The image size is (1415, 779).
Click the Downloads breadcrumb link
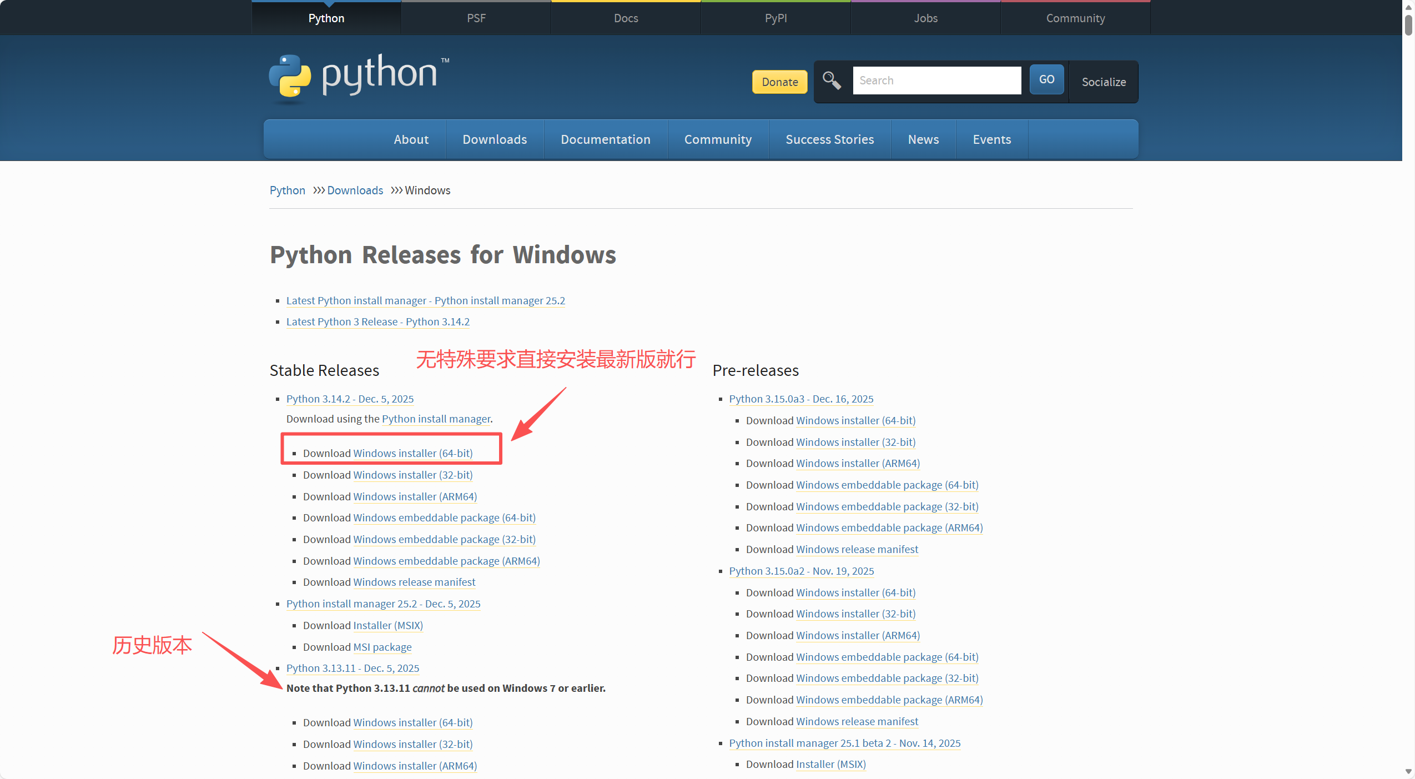[x=355, y=190]
